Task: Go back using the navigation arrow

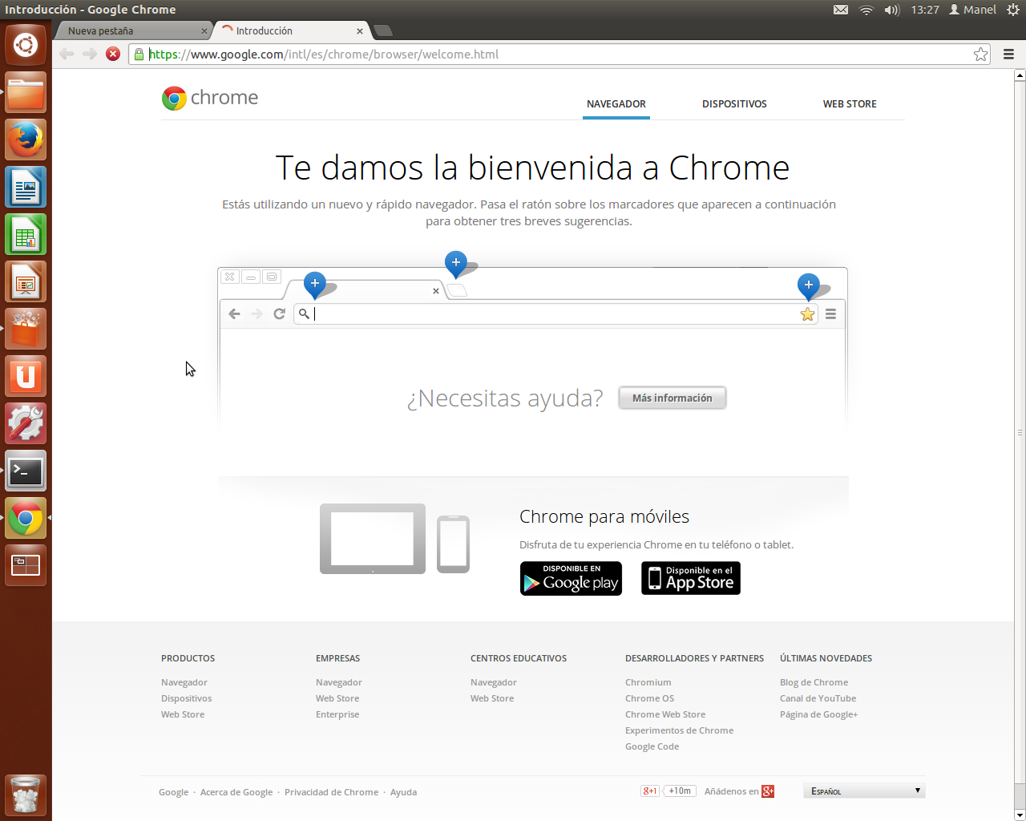Action: 67,54
